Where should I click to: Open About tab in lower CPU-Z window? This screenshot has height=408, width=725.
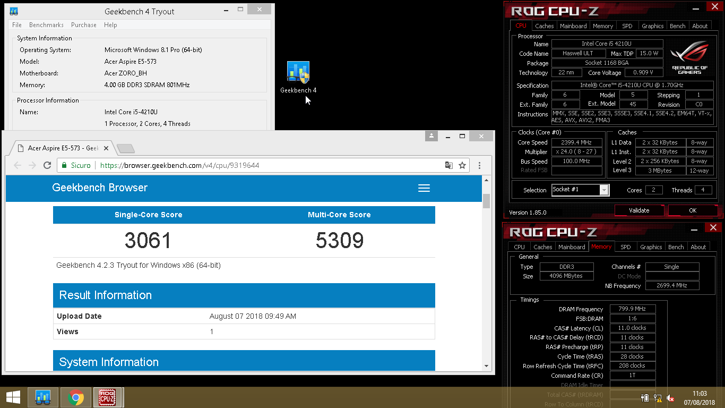tap(698, 247)
